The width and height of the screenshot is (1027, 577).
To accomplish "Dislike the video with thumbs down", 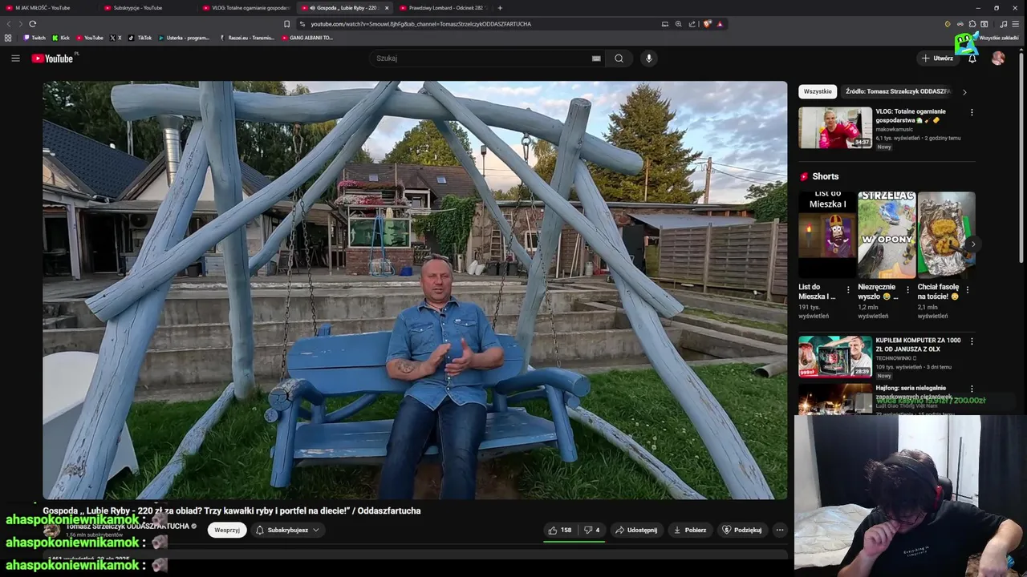I will (x=591, y=530).
